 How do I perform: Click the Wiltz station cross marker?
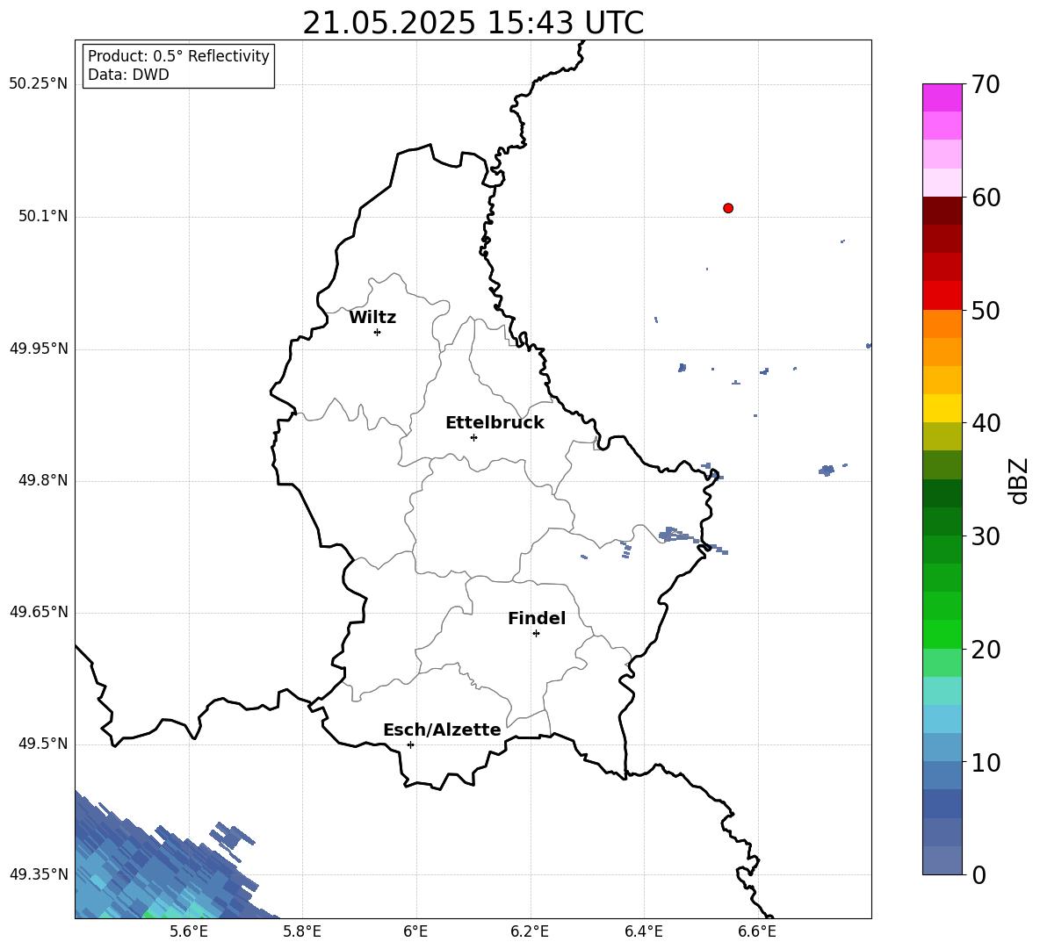coord(377,332)
